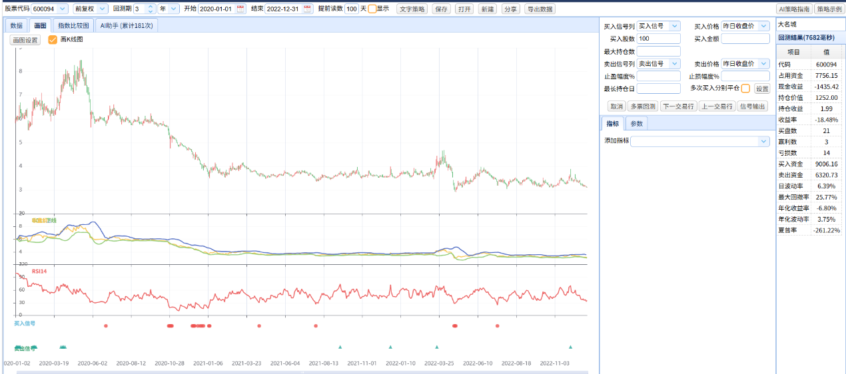846x374 pixels.
Task: Focus the 开始 date input field
Action: [x=217, y=9]
